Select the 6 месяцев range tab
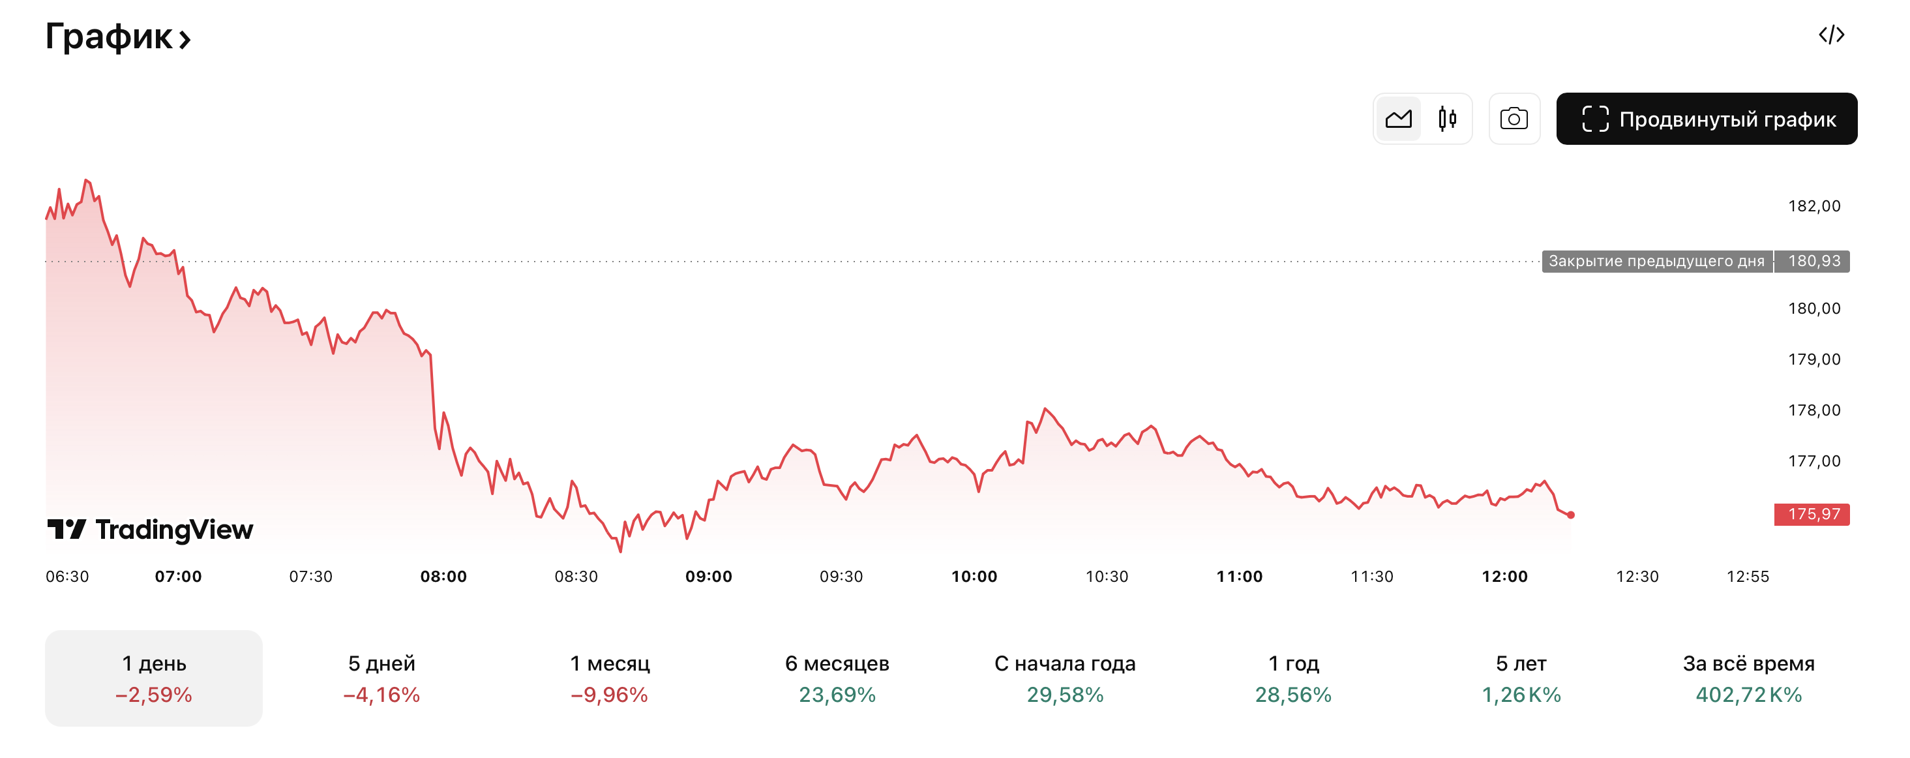Viewport: 1910px width, 758px height. [x=837, y=678]
